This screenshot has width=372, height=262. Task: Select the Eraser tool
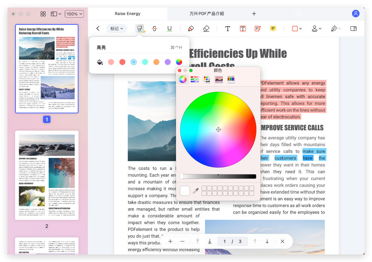206,28
